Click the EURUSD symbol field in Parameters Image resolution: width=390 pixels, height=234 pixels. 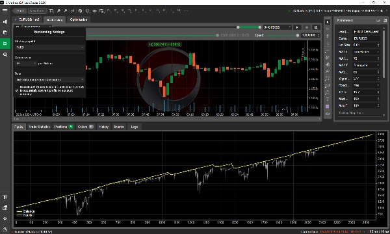click(366, 38)
